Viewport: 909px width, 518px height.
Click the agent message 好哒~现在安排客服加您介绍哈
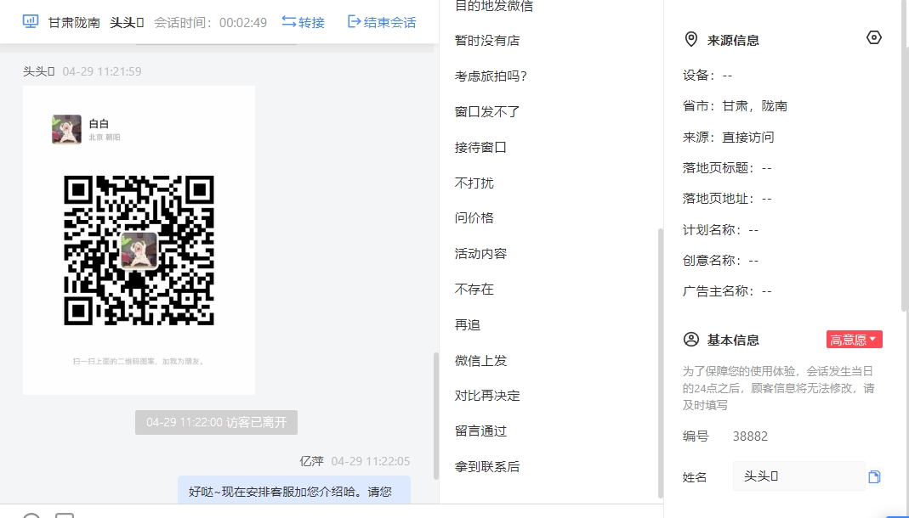pyautogui.click(x=294, y=490)
